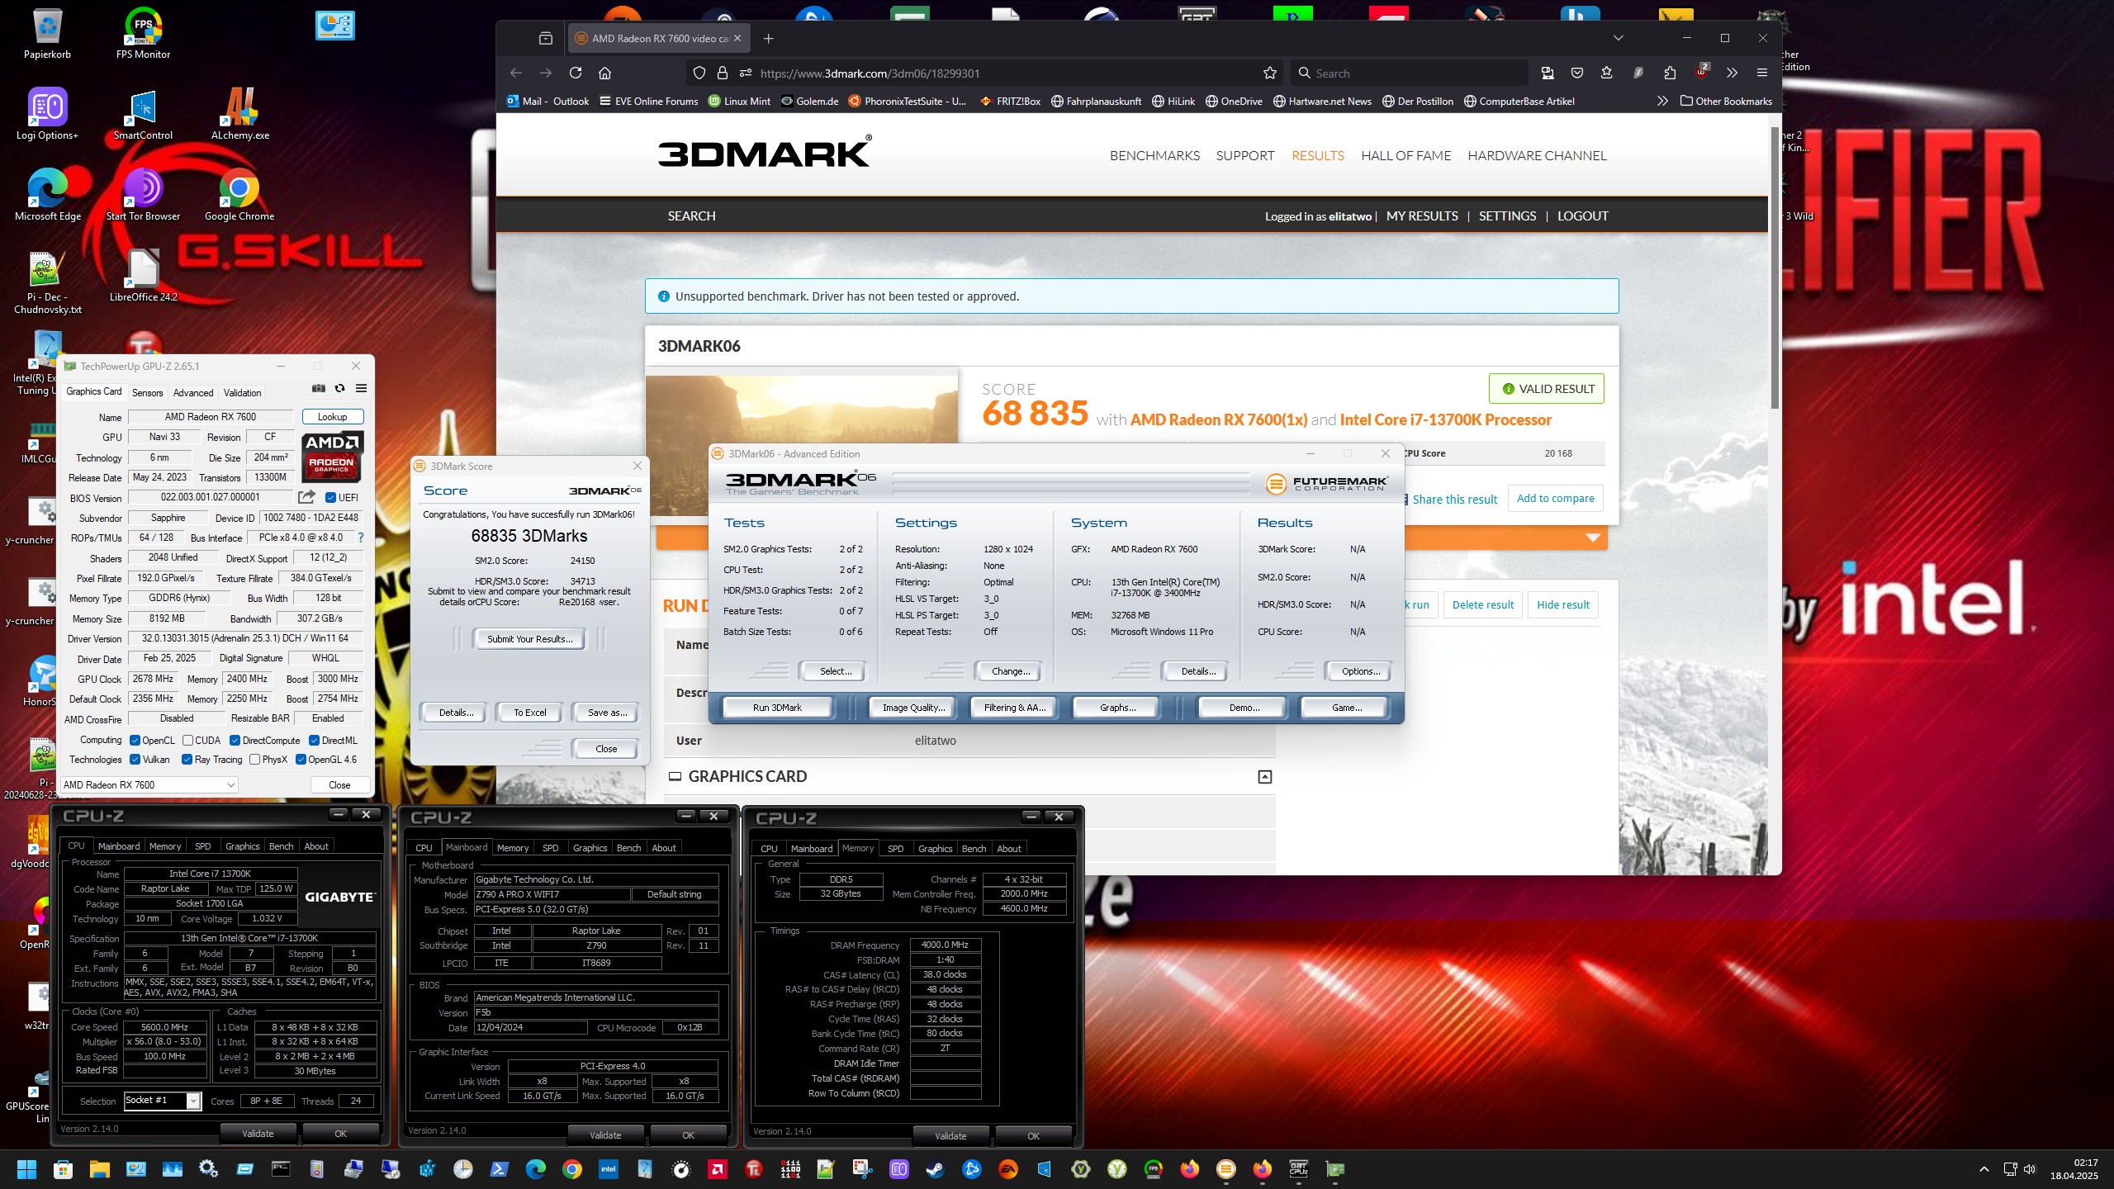
Task: Open Validation tab in GPU-Z
Action: click(x=242, y=392)
